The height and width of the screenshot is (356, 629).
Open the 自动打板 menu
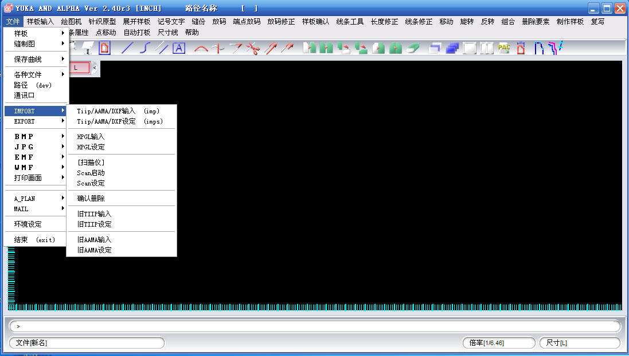point(137,33)
